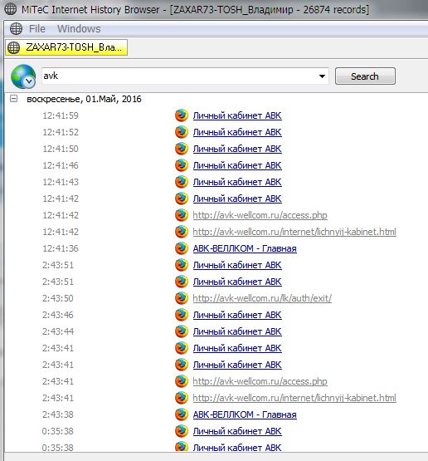Open lichnyij-kabinet.html link at 12:41:42
The width and height of the screenshot is (428, 461).
[x=294, y=232]
